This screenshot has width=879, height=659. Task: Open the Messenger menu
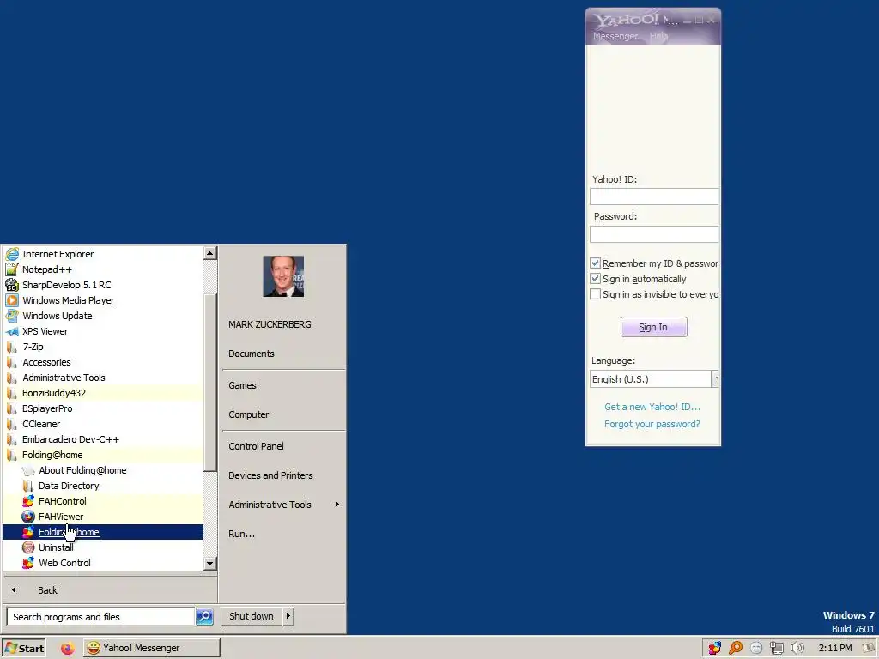coord(615,36)
